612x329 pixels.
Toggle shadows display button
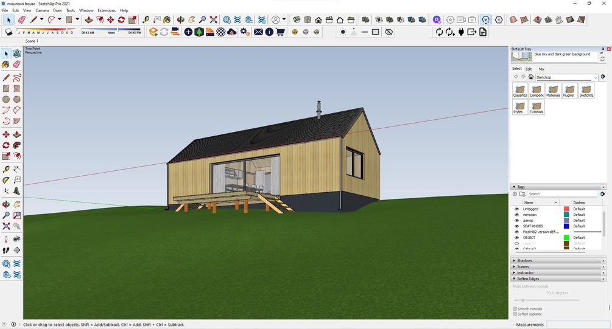tap(9, 32)
